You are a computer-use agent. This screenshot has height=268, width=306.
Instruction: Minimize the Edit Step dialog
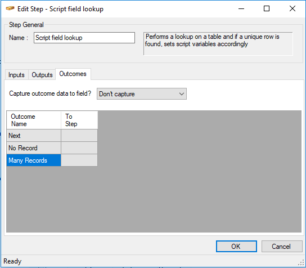click(x=241, y=8)
